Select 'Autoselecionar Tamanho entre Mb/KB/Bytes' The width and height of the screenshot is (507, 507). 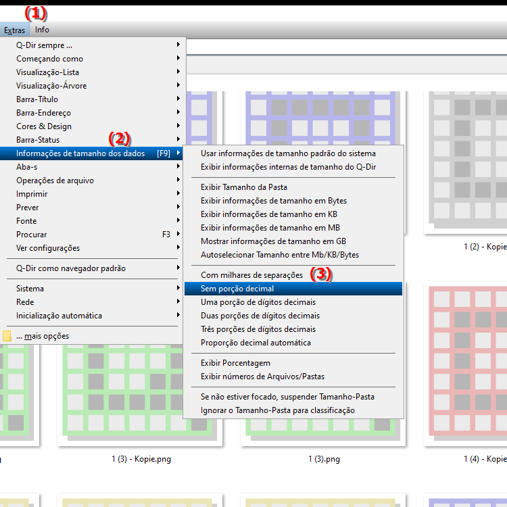[293, 255]
